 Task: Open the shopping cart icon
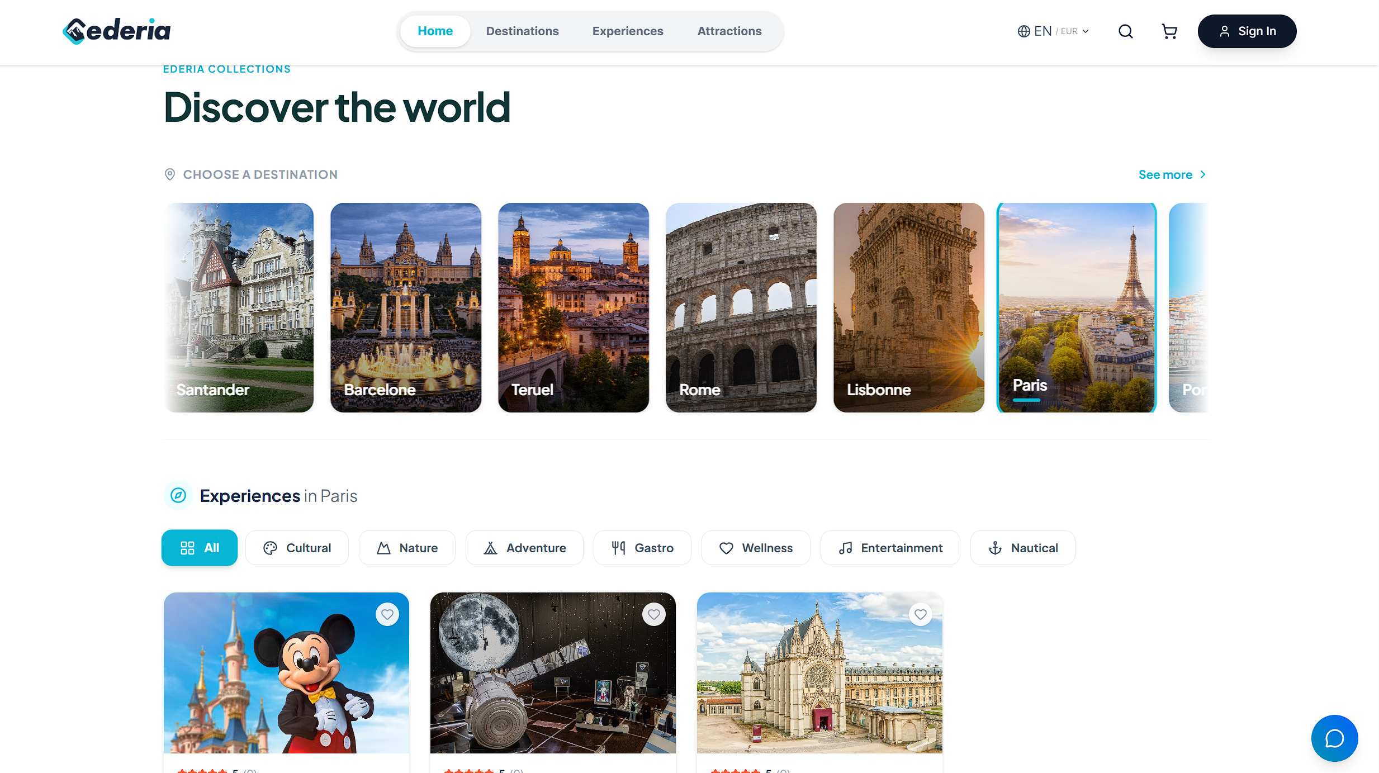[x=1169, y=31]
